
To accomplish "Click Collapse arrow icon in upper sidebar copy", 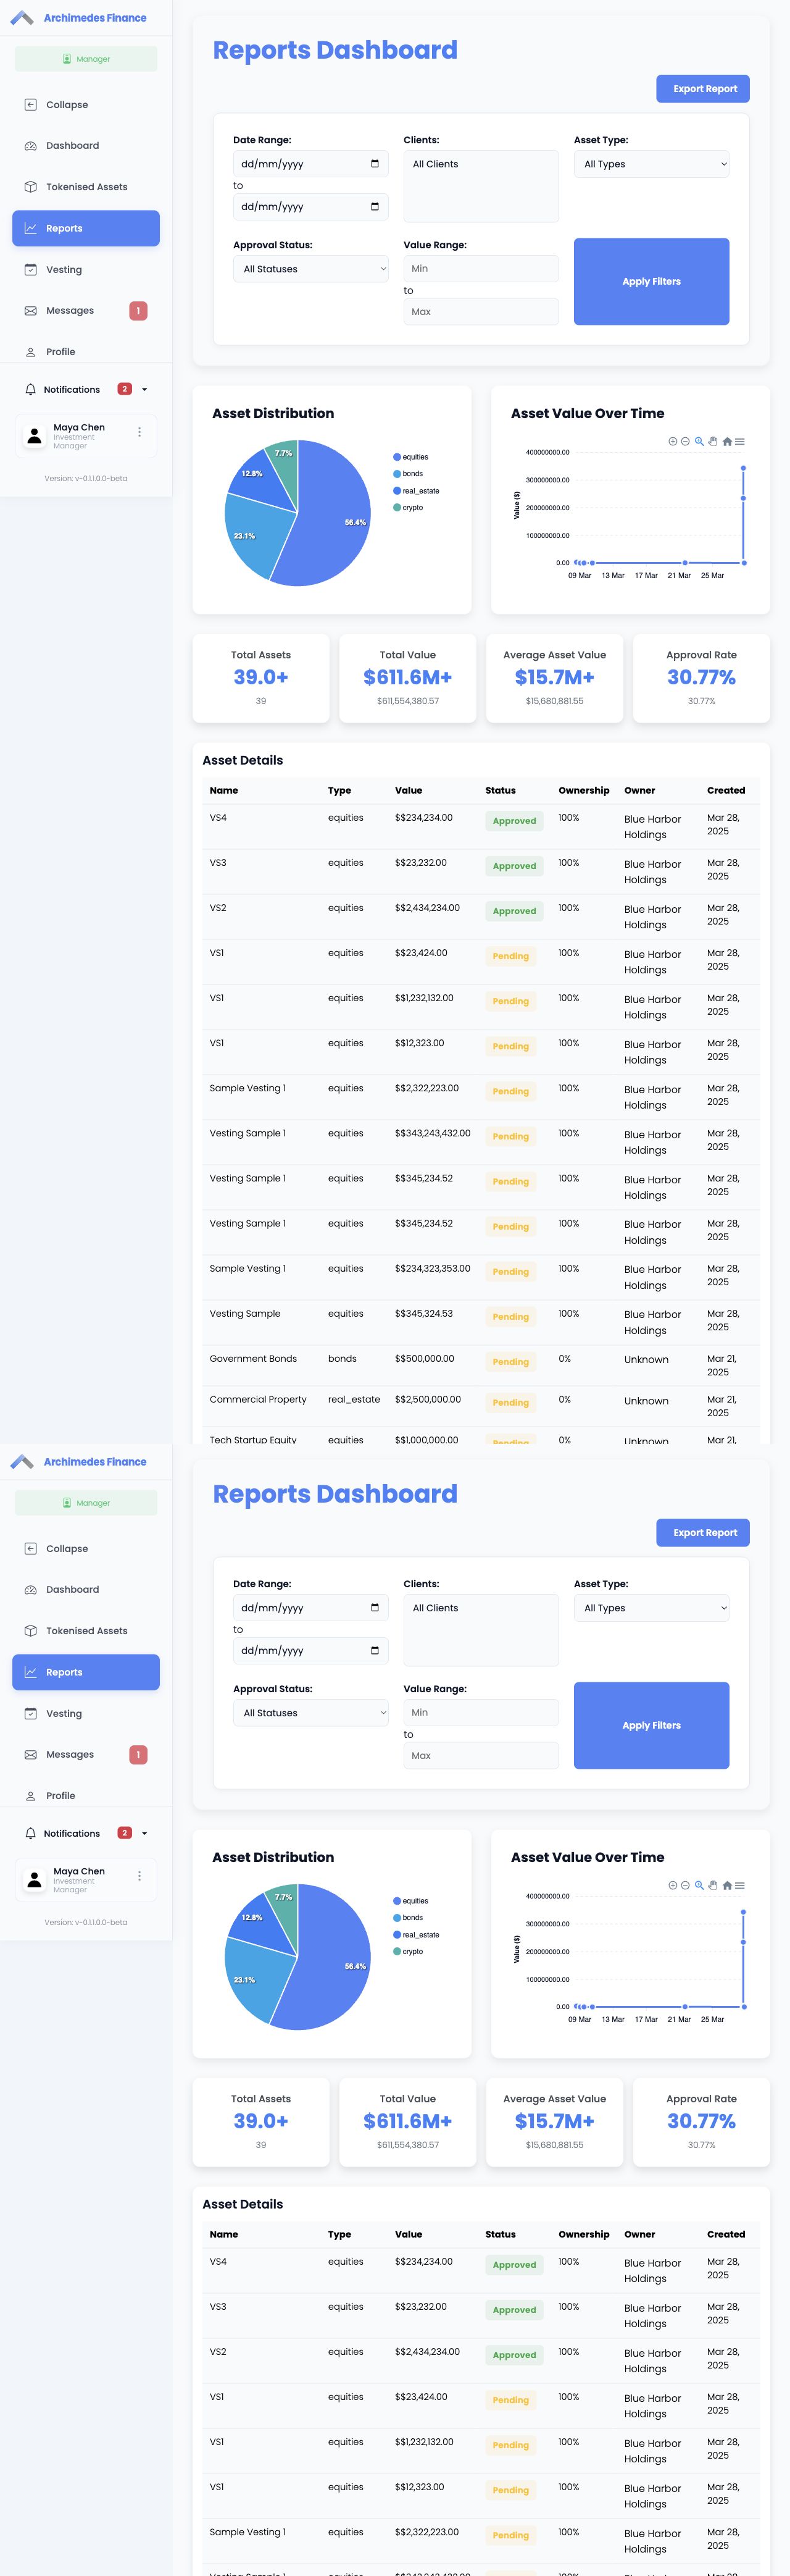I will pos(30,105).
